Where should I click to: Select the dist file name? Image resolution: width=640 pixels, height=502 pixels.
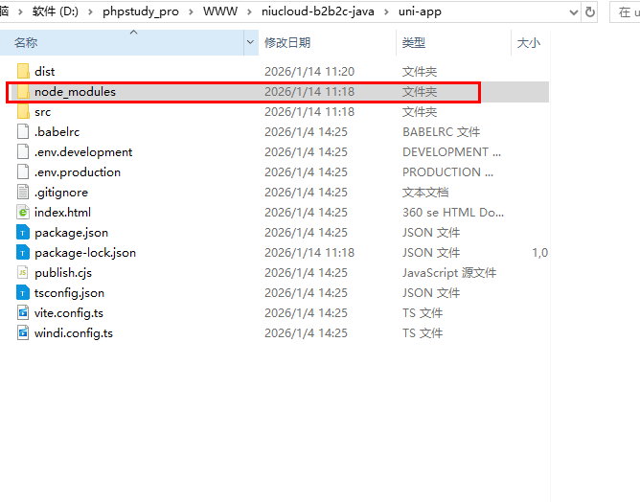point(44,72)
